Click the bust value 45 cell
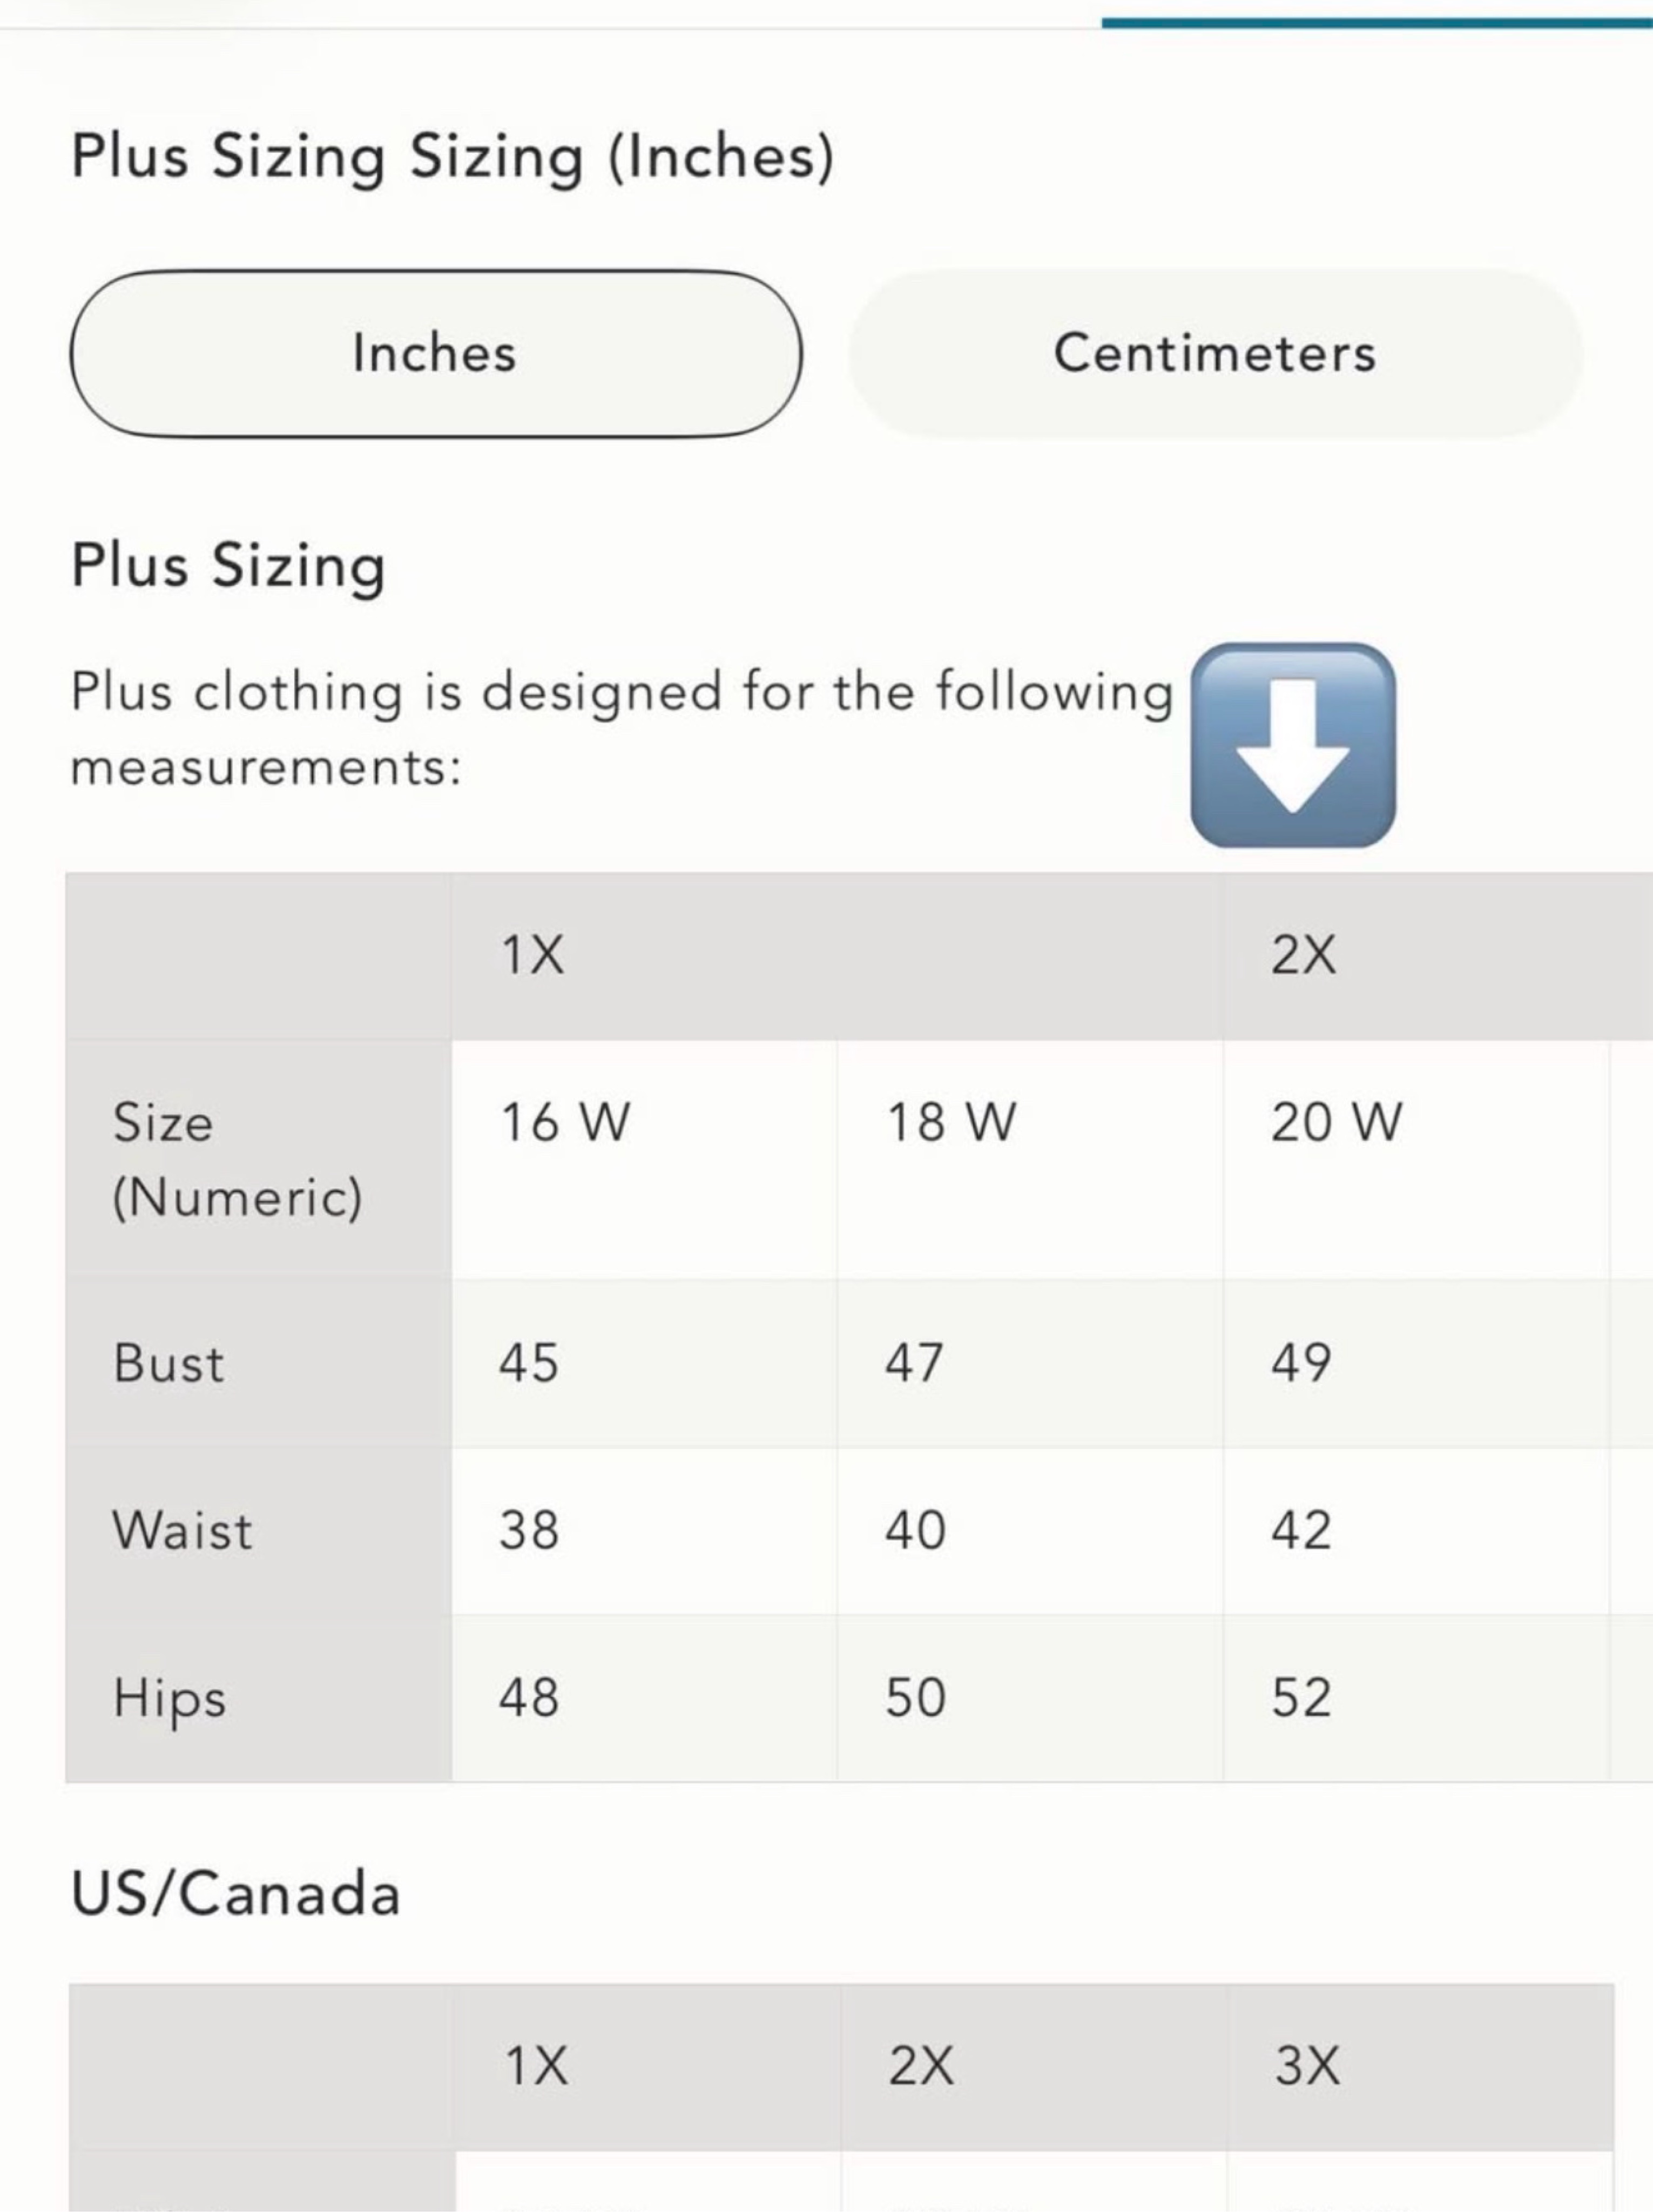This screenshot has width=1653, height=2212. point(644,1362)
